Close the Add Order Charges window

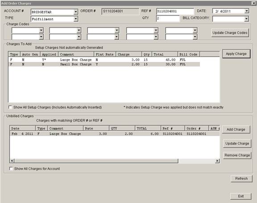coord(253,3)
